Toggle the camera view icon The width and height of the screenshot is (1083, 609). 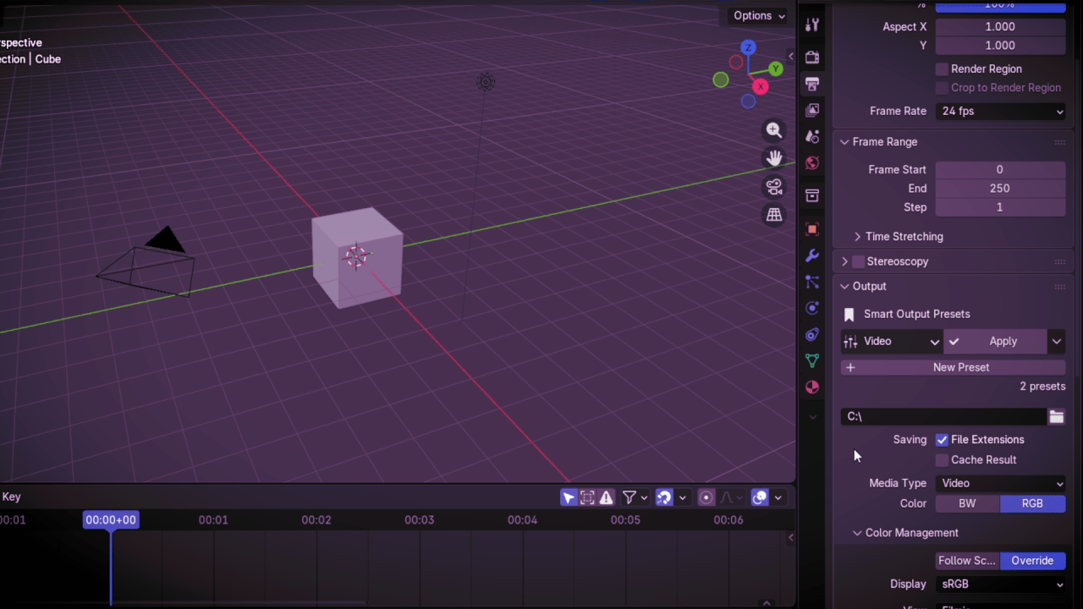(x=774, y=187)
